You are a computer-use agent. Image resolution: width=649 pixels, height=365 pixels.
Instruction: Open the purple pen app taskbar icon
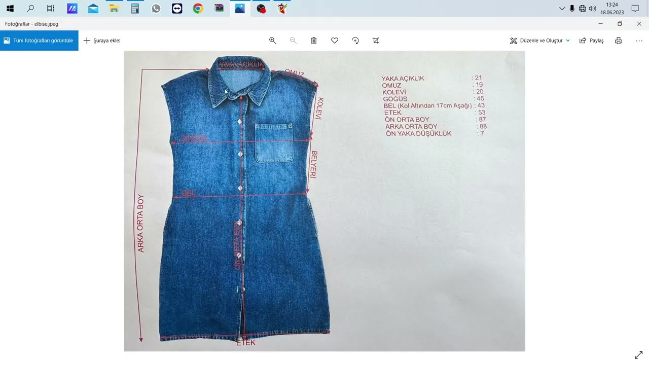pyautogui.click(x=72, y=8)
